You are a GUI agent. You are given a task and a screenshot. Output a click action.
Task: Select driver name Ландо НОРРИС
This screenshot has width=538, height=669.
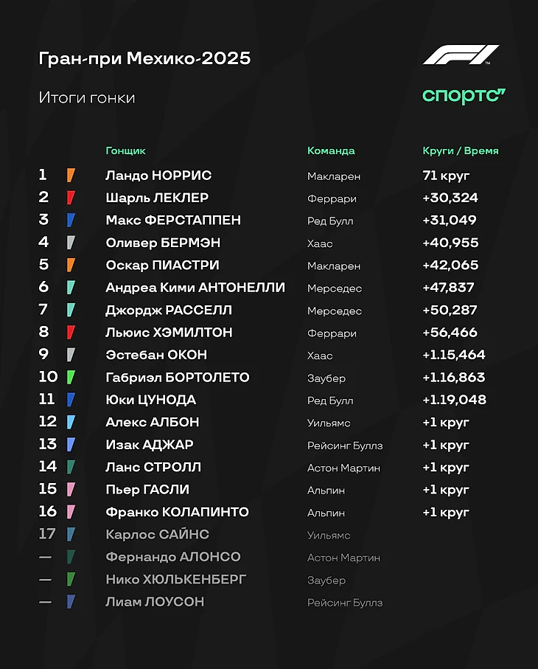click(158, 176)
